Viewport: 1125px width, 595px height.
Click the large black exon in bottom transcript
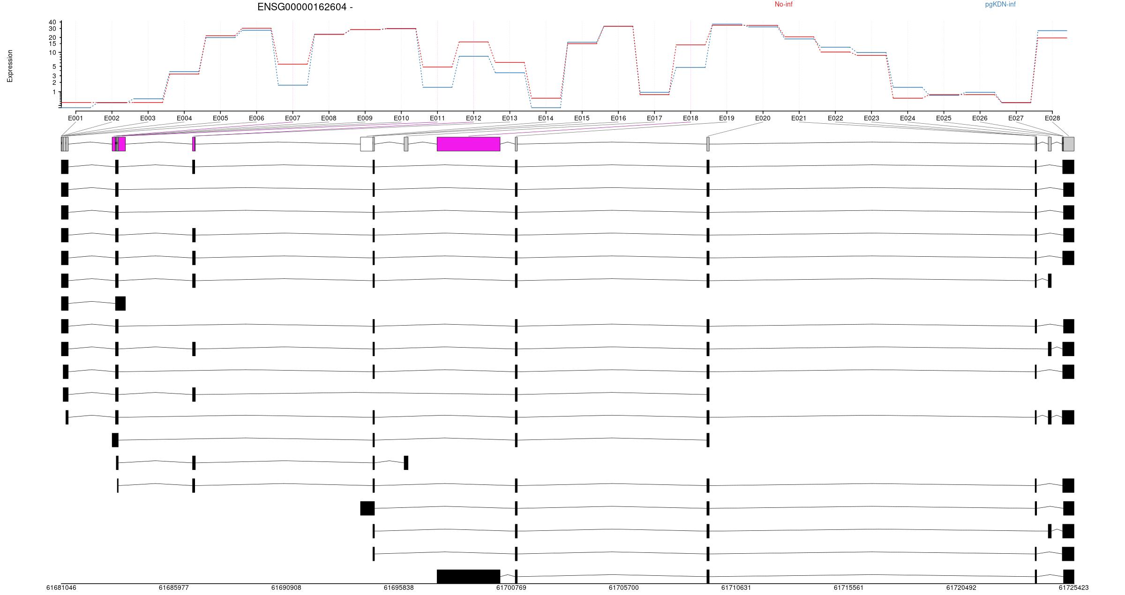(x=468, y=577)
